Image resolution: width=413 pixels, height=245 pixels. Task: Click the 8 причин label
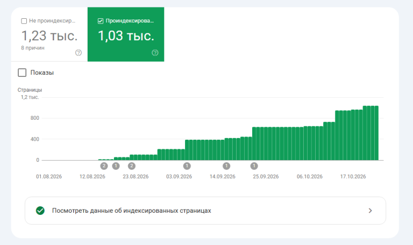pos(33,48)
